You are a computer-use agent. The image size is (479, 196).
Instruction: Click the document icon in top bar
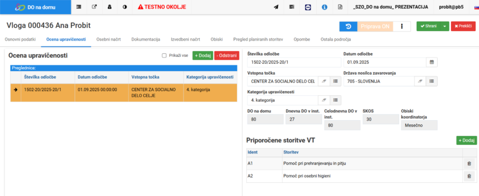(340, 7)
